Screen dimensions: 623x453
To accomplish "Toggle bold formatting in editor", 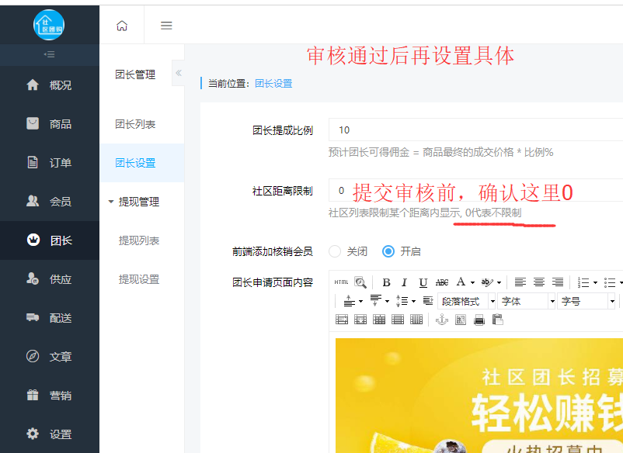I will (386, 282).
